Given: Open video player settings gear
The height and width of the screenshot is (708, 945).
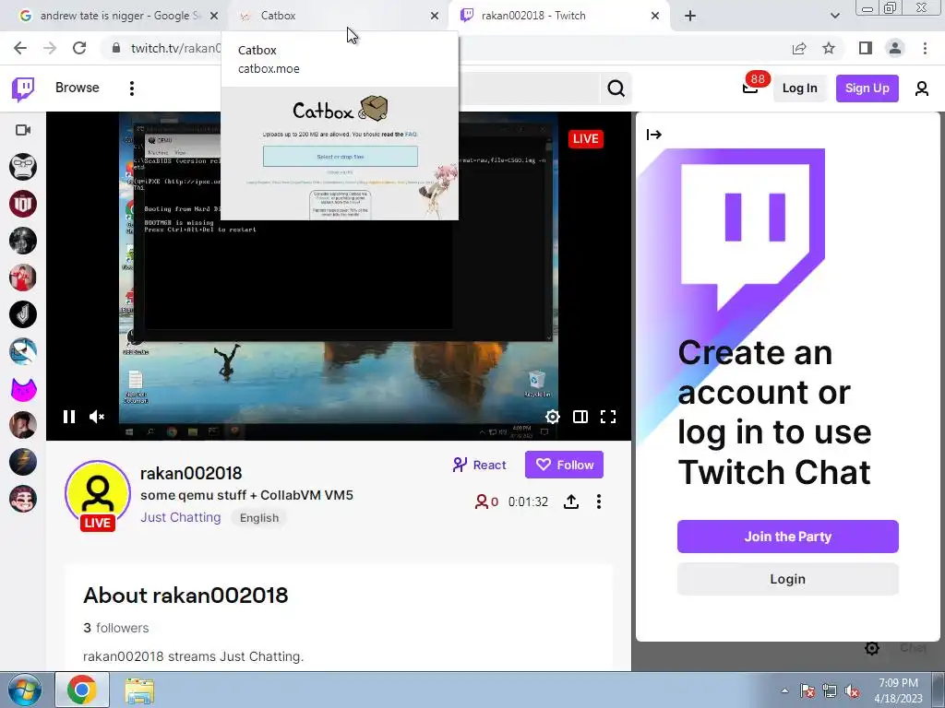Looking at the screenshot, I should 552,417.
